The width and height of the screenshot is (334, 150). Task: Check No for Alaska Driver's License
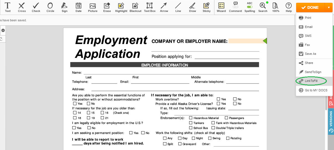[x=235, y=104]
